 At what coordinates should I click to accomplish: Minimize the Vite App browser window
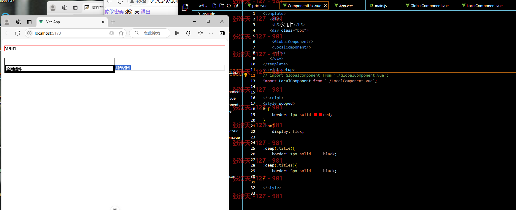click(x=195, y=21)
